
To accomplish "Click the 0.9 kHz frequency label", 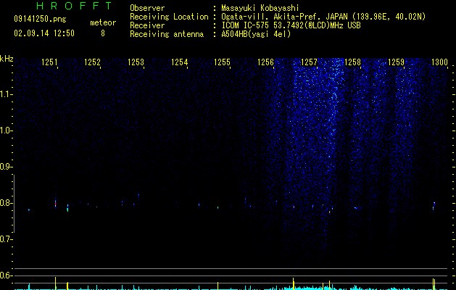I will click(6, 167).
